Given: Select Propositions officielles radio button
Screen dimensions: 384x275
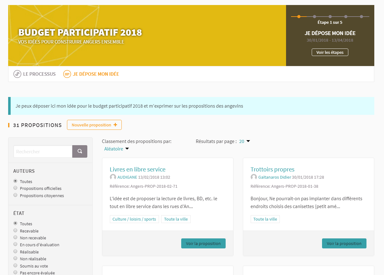Looking at the screenshot, I should (x=15, y=188).
